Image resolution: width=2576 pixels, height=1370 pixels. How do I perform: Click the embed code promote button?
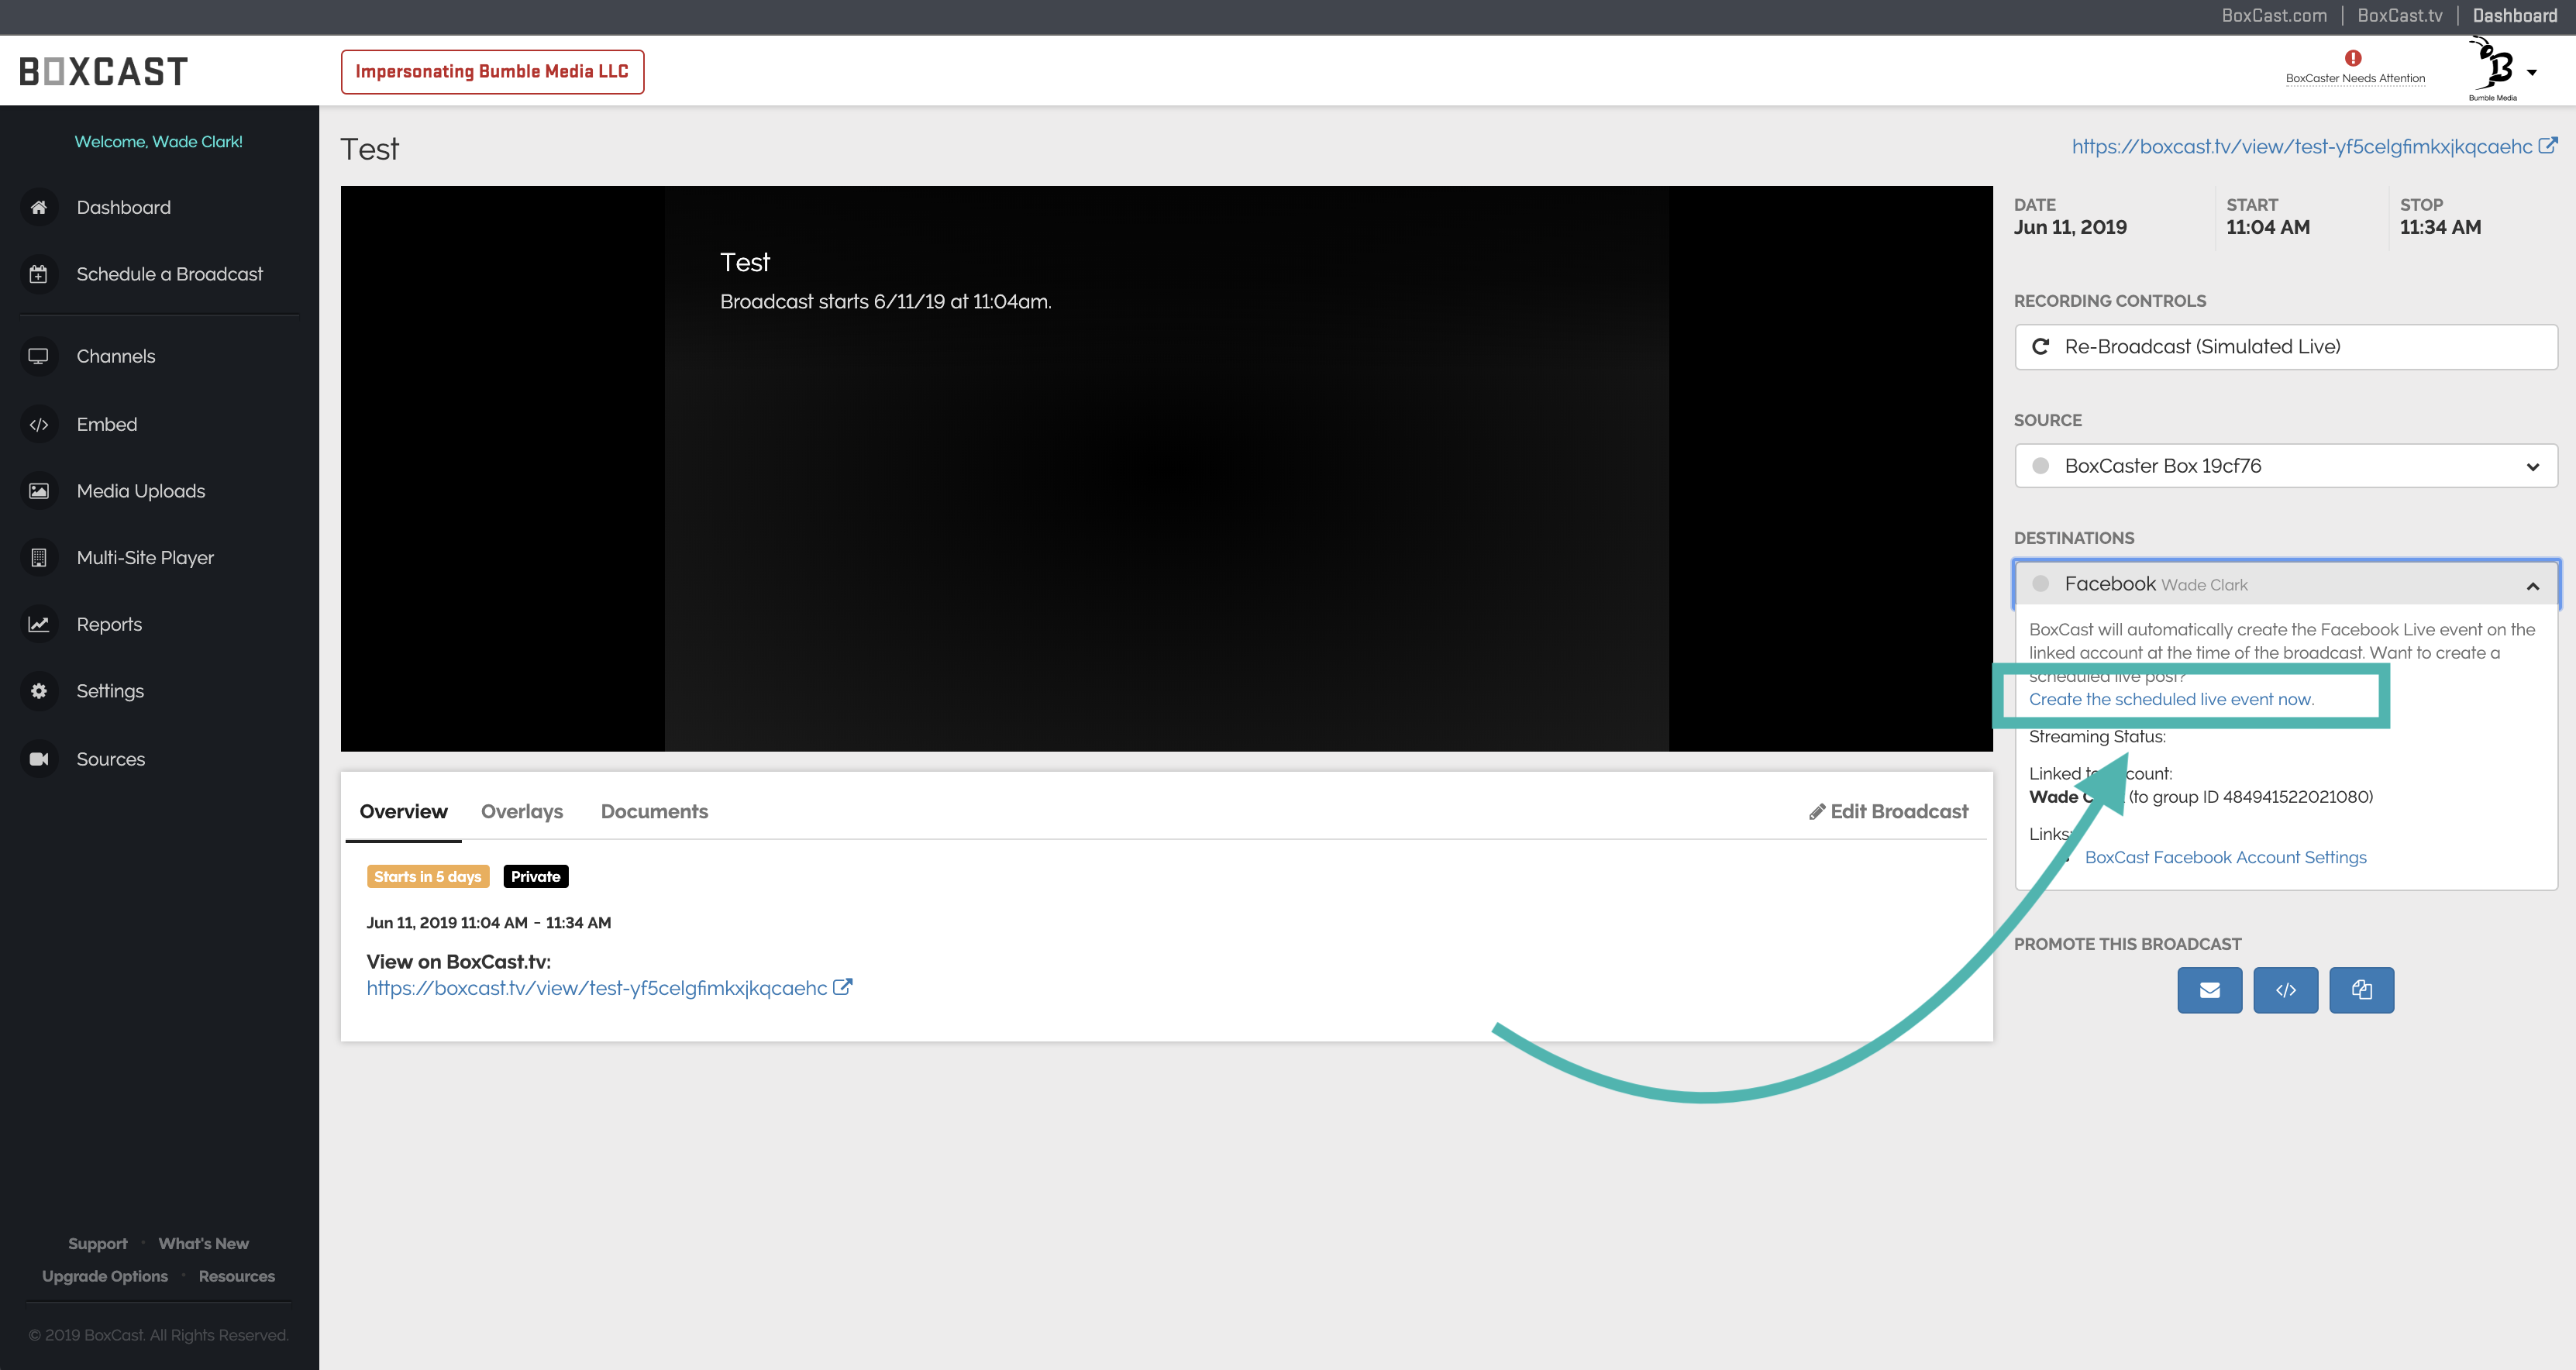[2285, 990]
